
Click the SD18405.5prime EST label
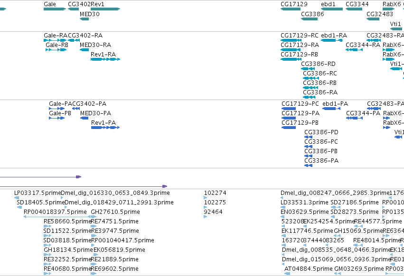(x=41, y=202)
